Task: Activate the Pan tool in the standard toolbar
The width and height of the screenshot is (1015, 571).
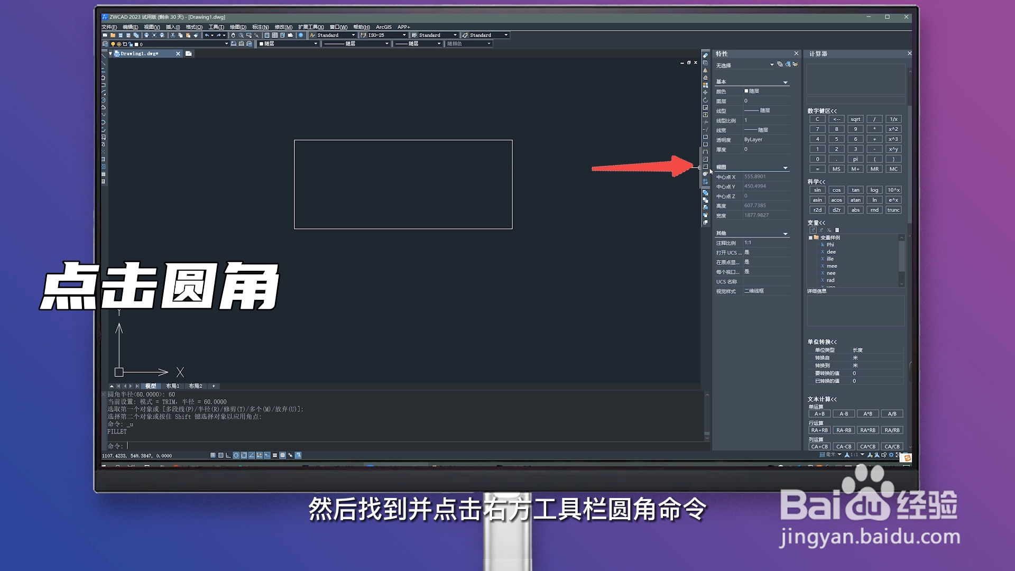Action: 234,35
